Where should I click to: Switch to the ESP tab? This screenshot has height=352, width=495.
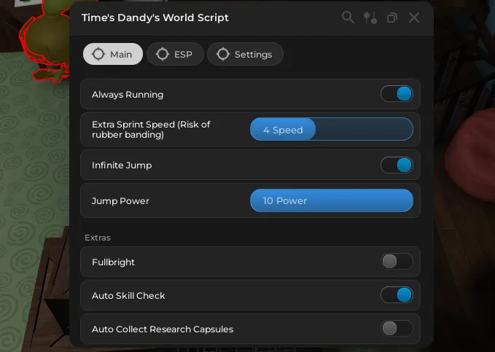coord(175,54)
